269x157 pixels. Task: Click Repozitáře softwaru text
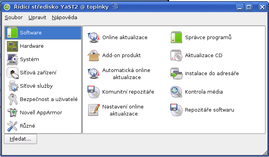(210, 110)
